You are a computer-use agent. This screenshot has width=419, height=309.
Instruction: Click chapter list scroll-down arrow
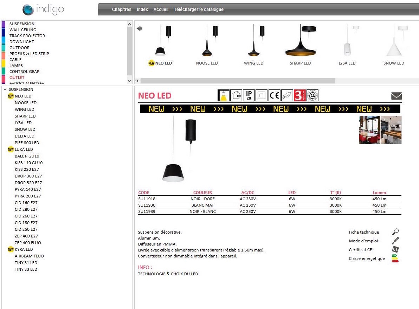coord(130,81)
